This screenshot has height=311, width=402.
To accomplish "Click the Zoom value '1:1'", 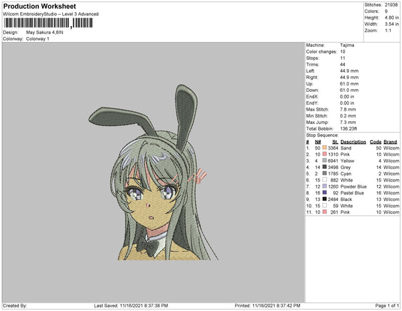I will click(x=388, y=31).
